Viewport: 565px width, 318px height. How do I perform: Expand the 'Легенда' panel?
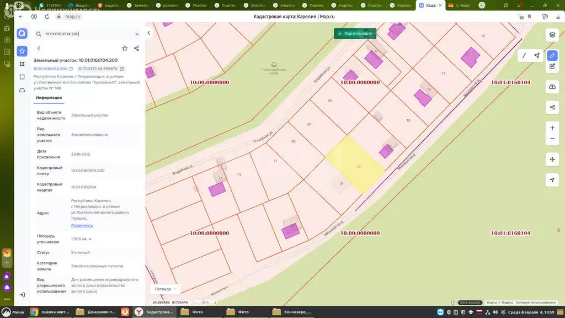click(166, 289)
